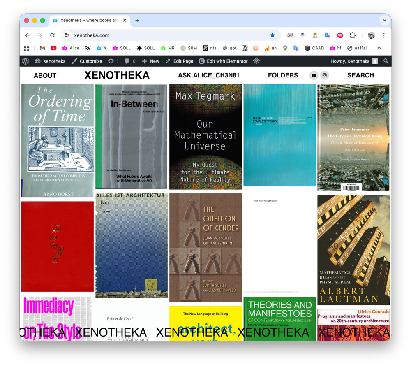Open the YouTube icon link in site header

pos(314,75)
